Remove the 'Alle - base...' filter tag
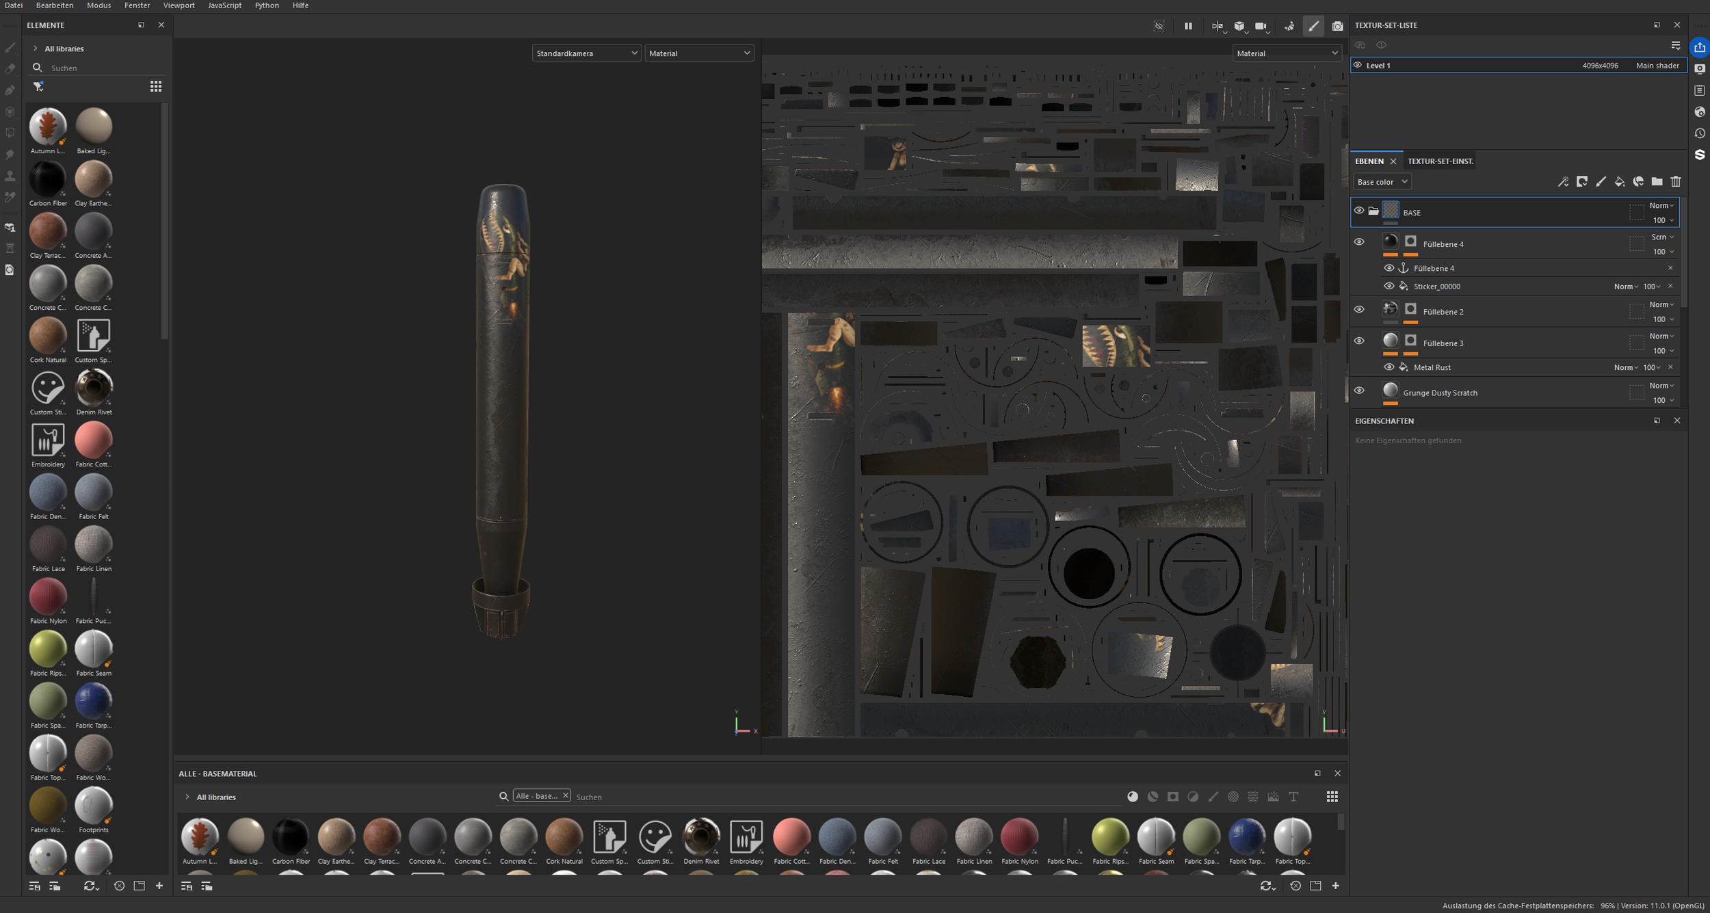The height and width of the screenshot is (913, 1710). coord(566,795)
